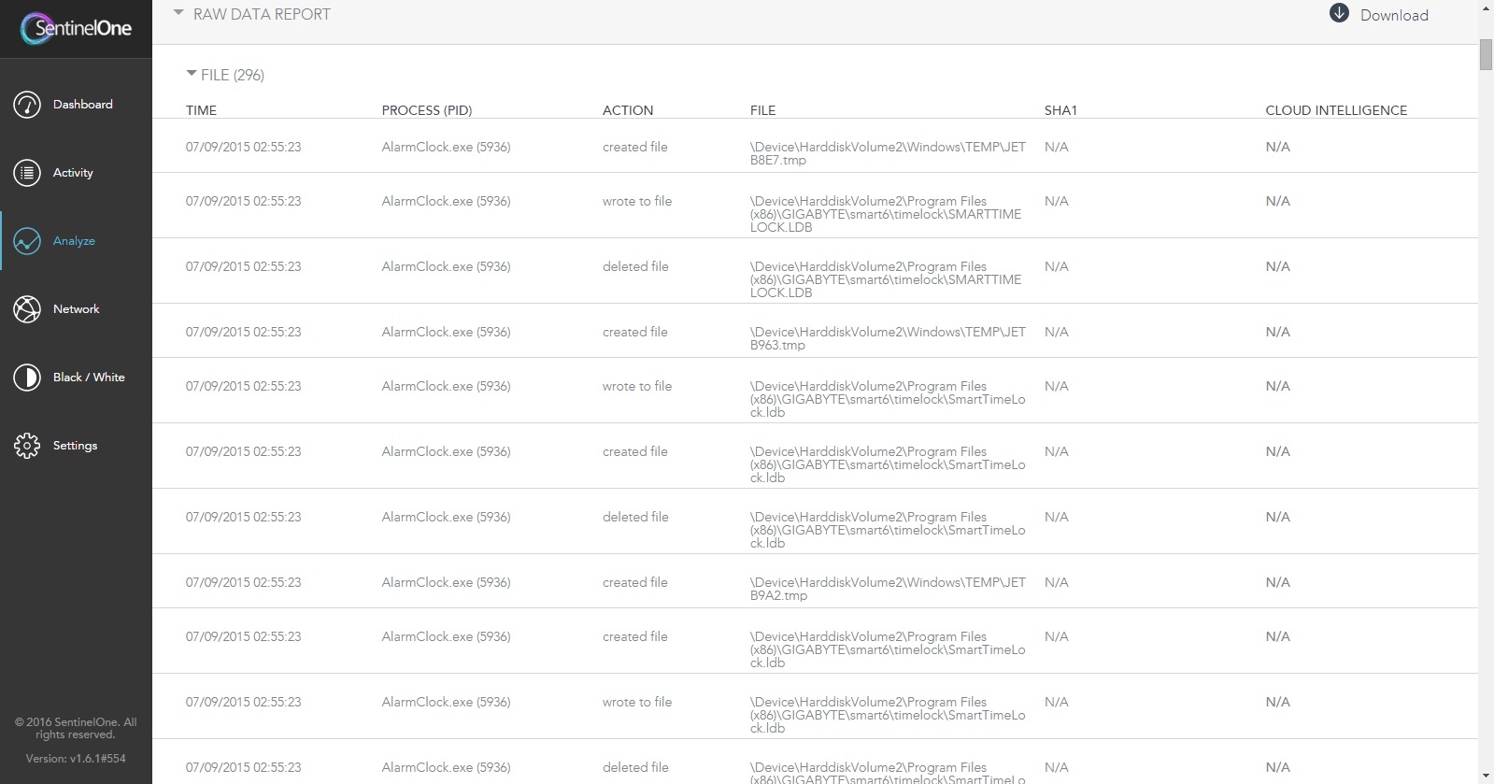1494x784 pixels.
Task: Select the Black / White half-circle icon
Action: tap(27, 378)
